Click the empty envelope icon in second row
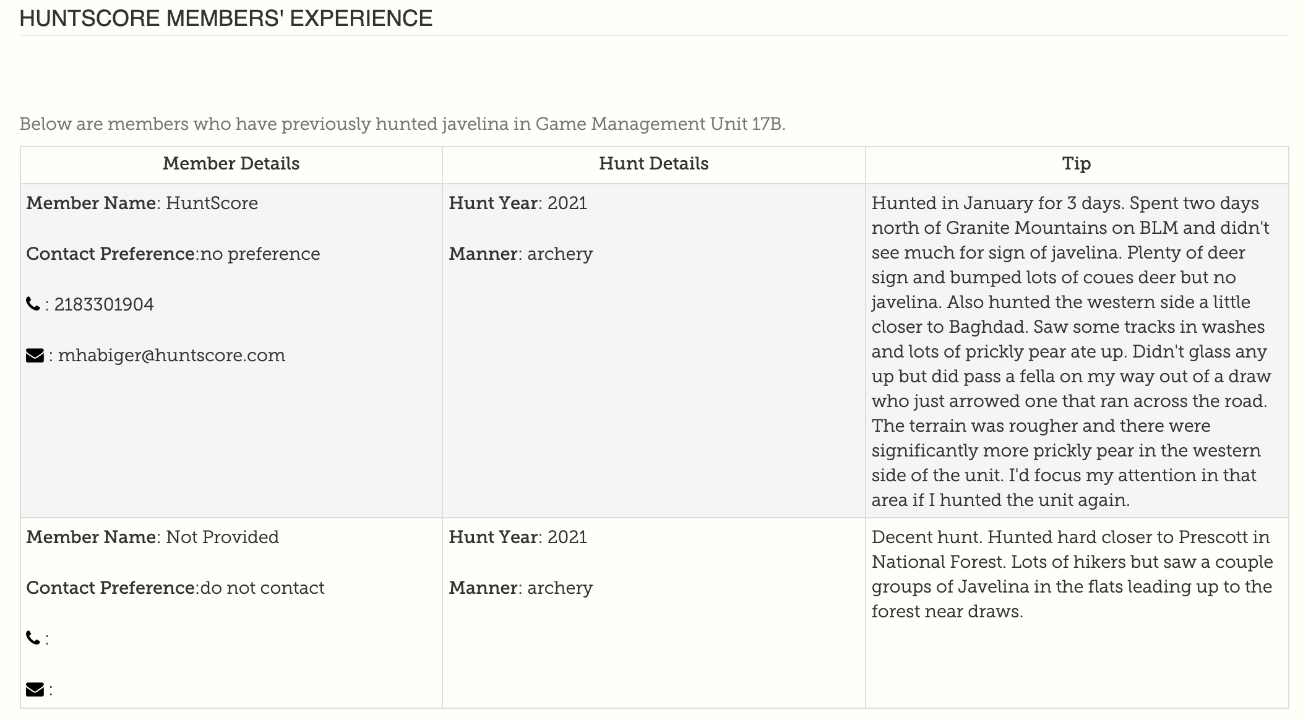The image size is (1303, 720). tap(35, 689)
